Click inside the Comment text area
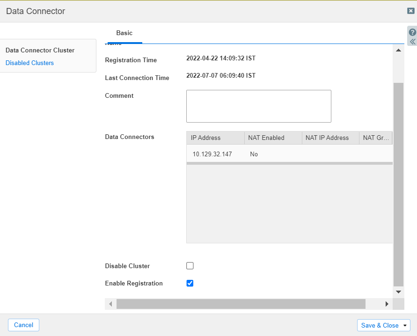 pos(258,106)
